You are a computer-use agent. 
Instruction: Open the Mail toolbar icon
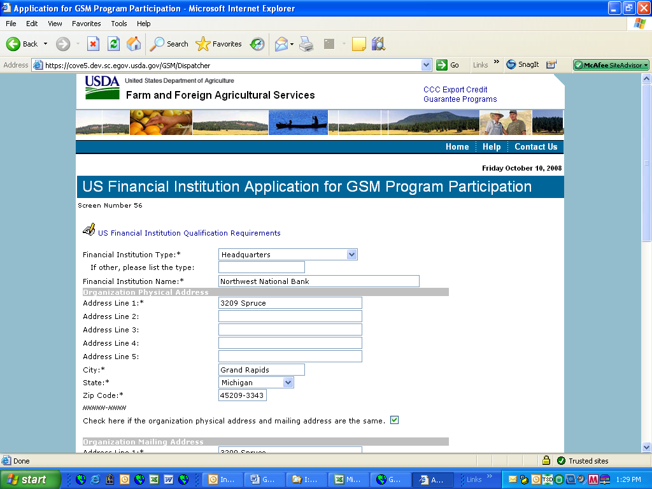(x=281, y=44)
